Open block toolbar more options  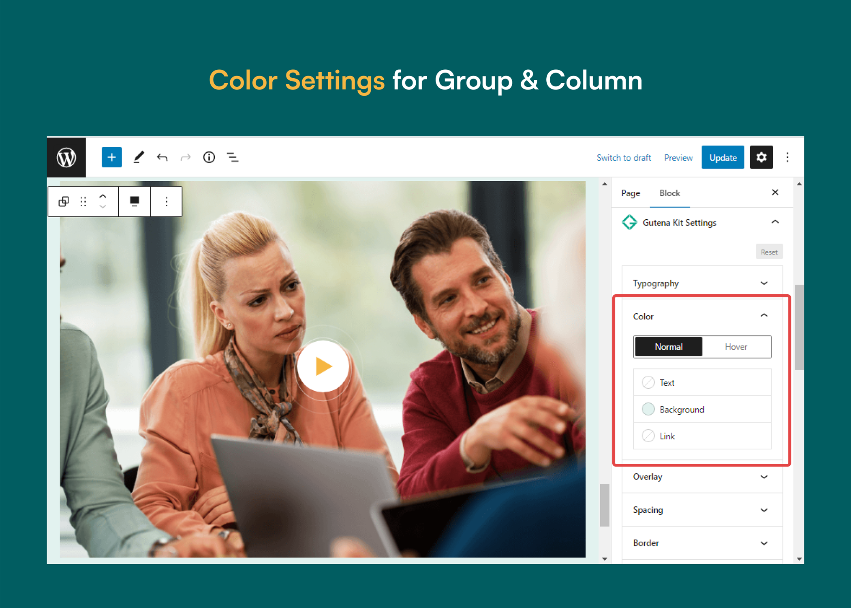pos(167,201)
